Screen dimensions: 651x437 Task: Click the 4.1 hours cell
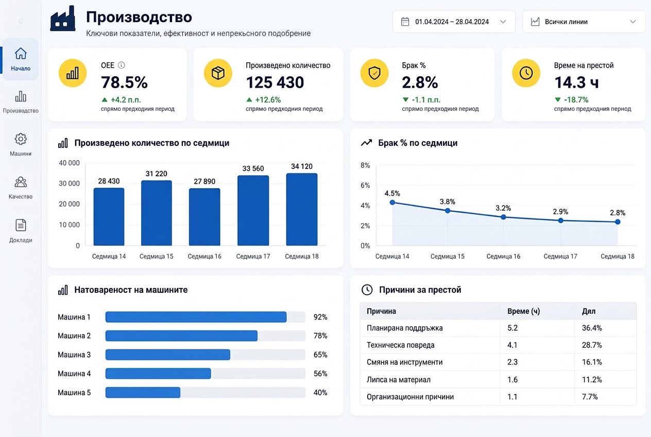click(512, 345)
